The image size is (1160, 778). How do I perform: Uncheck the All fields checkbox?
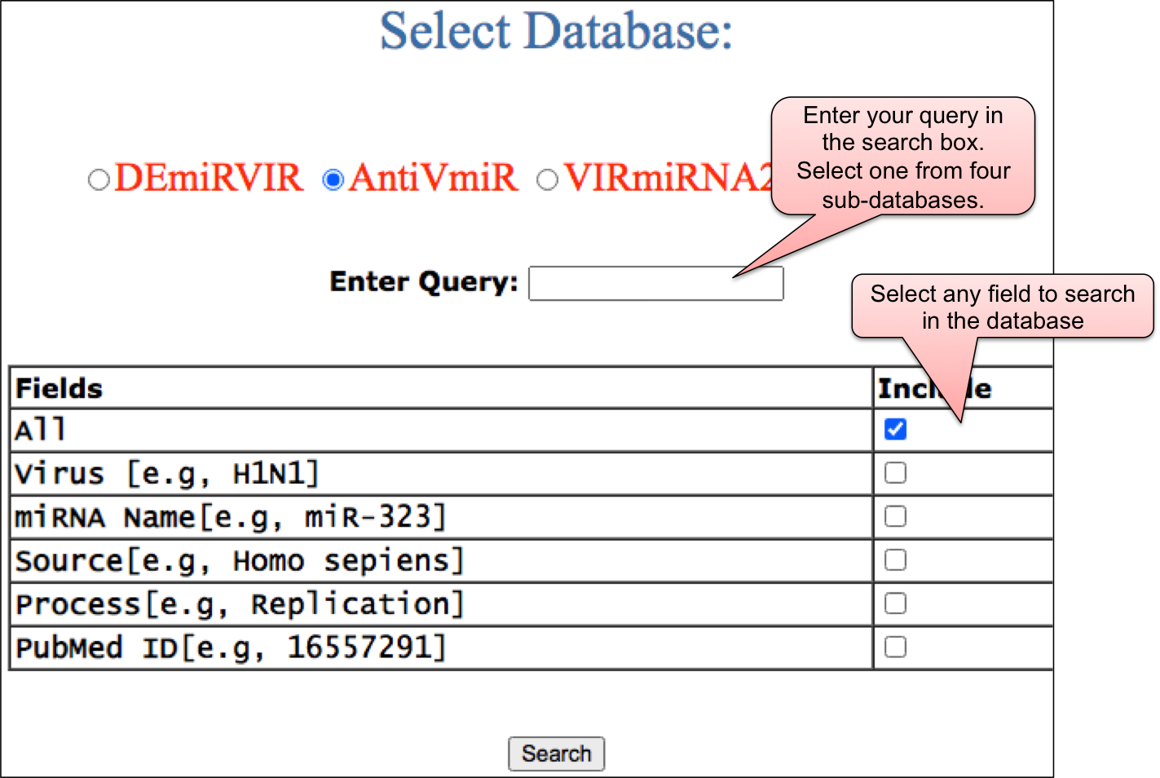pos(895,429)
